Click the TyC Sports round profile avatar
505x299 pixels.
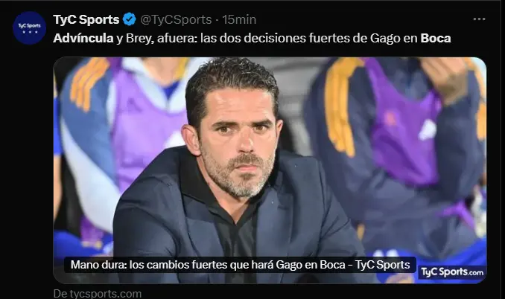tap(29, 28)
